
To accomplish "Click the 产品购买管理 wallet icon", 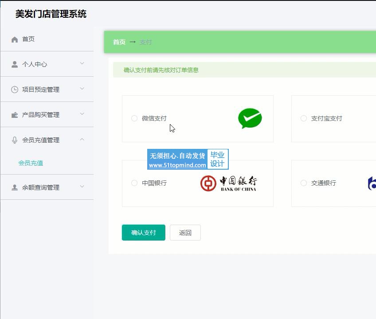I will pos(15,115).
